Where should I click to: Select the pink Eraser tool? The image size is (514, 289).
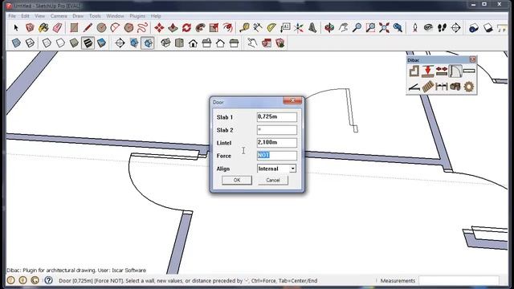tap(57, 28)
